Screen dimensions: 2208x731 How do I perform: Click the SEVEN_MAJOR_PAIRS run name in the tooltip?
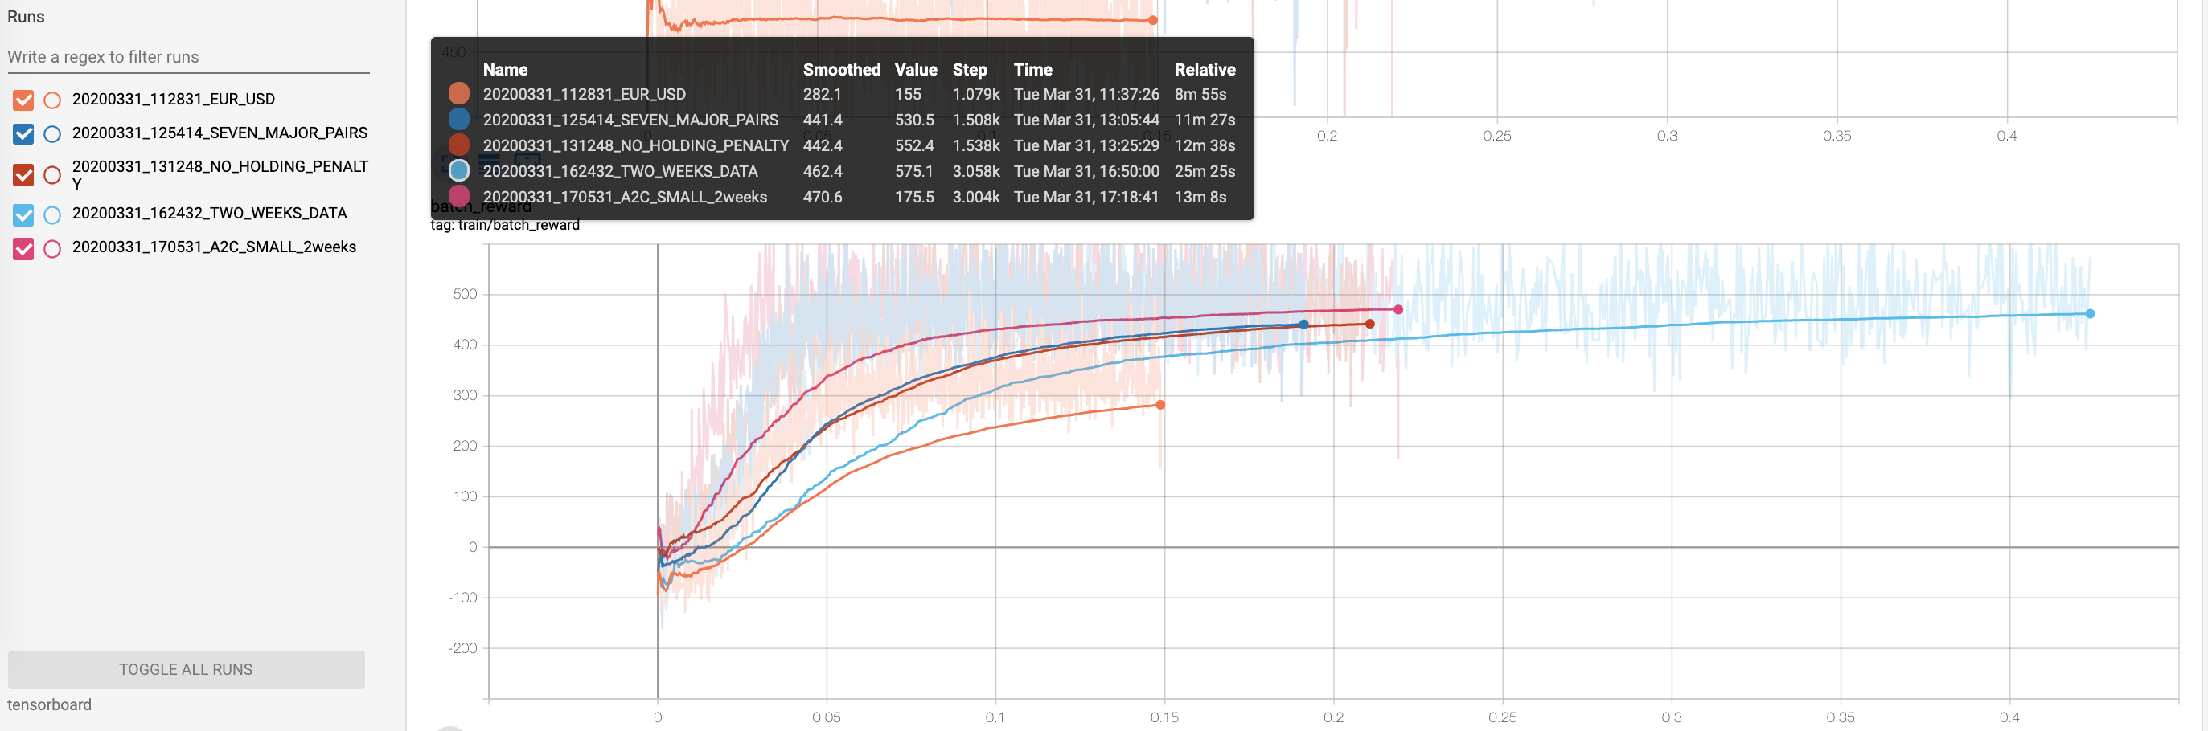[630, 120]
